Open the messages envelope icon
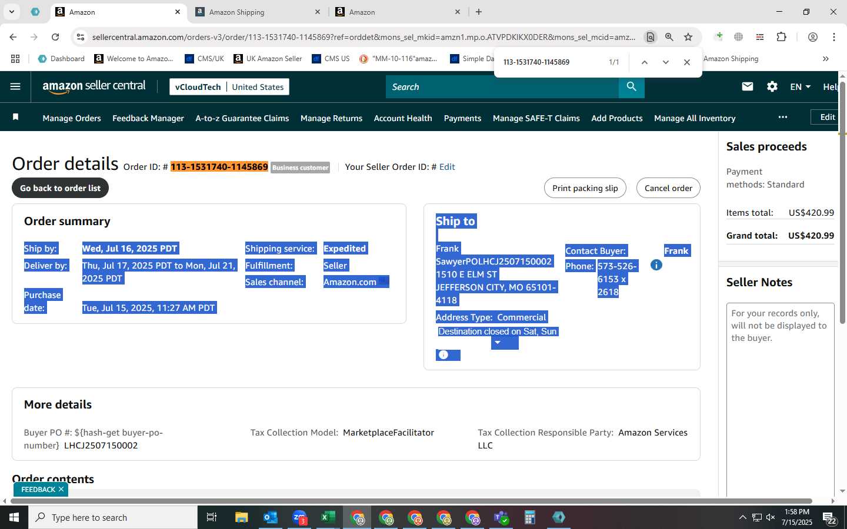847x529 pixels. tap(747, 87)
